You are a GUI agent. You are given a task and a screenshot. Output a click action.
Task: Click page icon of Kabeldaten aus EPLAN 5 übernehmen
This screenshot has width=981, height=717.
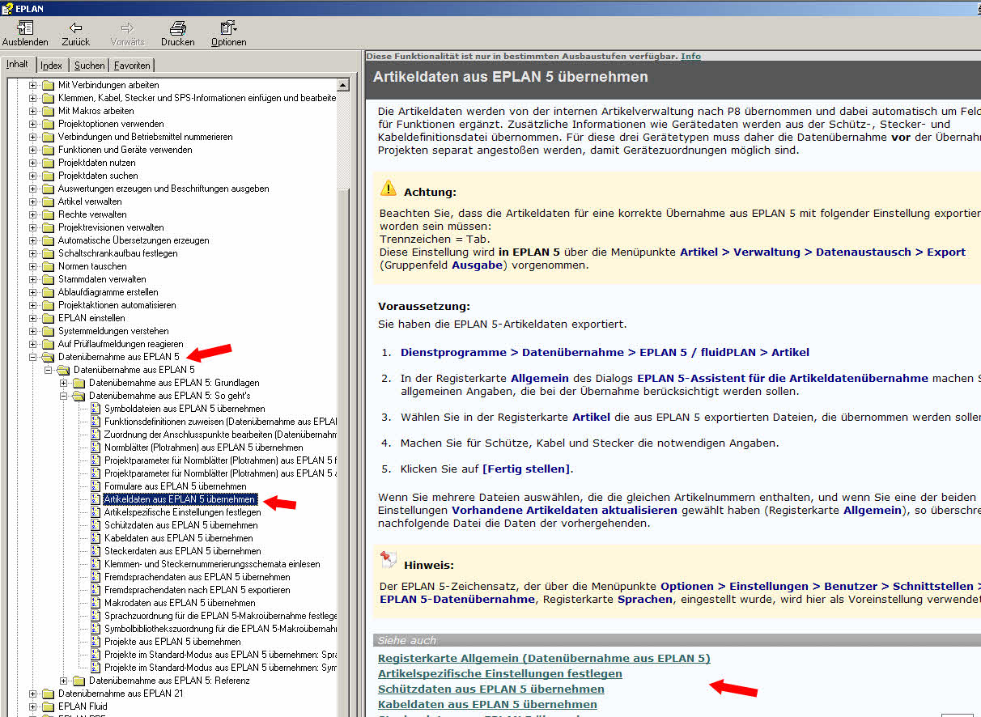click(x=95, y=538)
